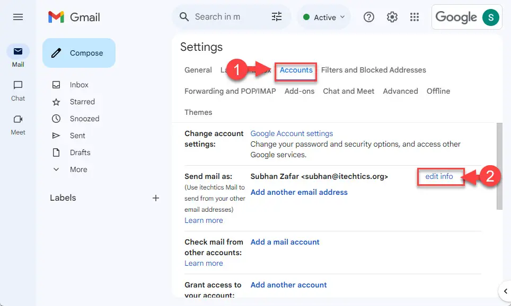Image resolution: width=511 pixels, height=306 pixels.
Task: Click the Starred star icon
Action: coord(56,102)
